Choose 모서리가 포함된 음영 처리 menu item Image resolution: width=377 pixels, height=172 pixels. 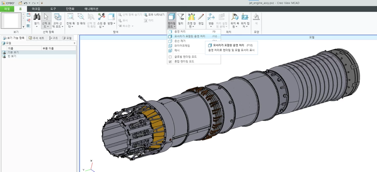point(194,36)
